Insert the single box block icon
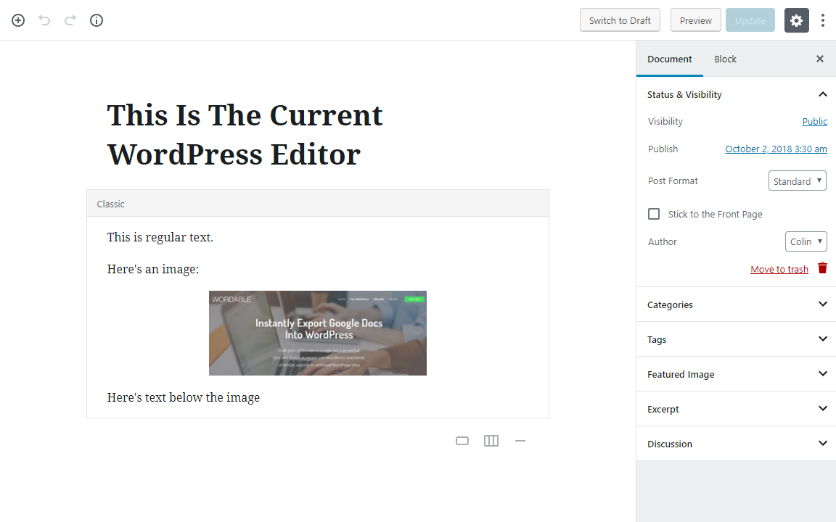Viewport: 836px width, 522px height. 462,441
